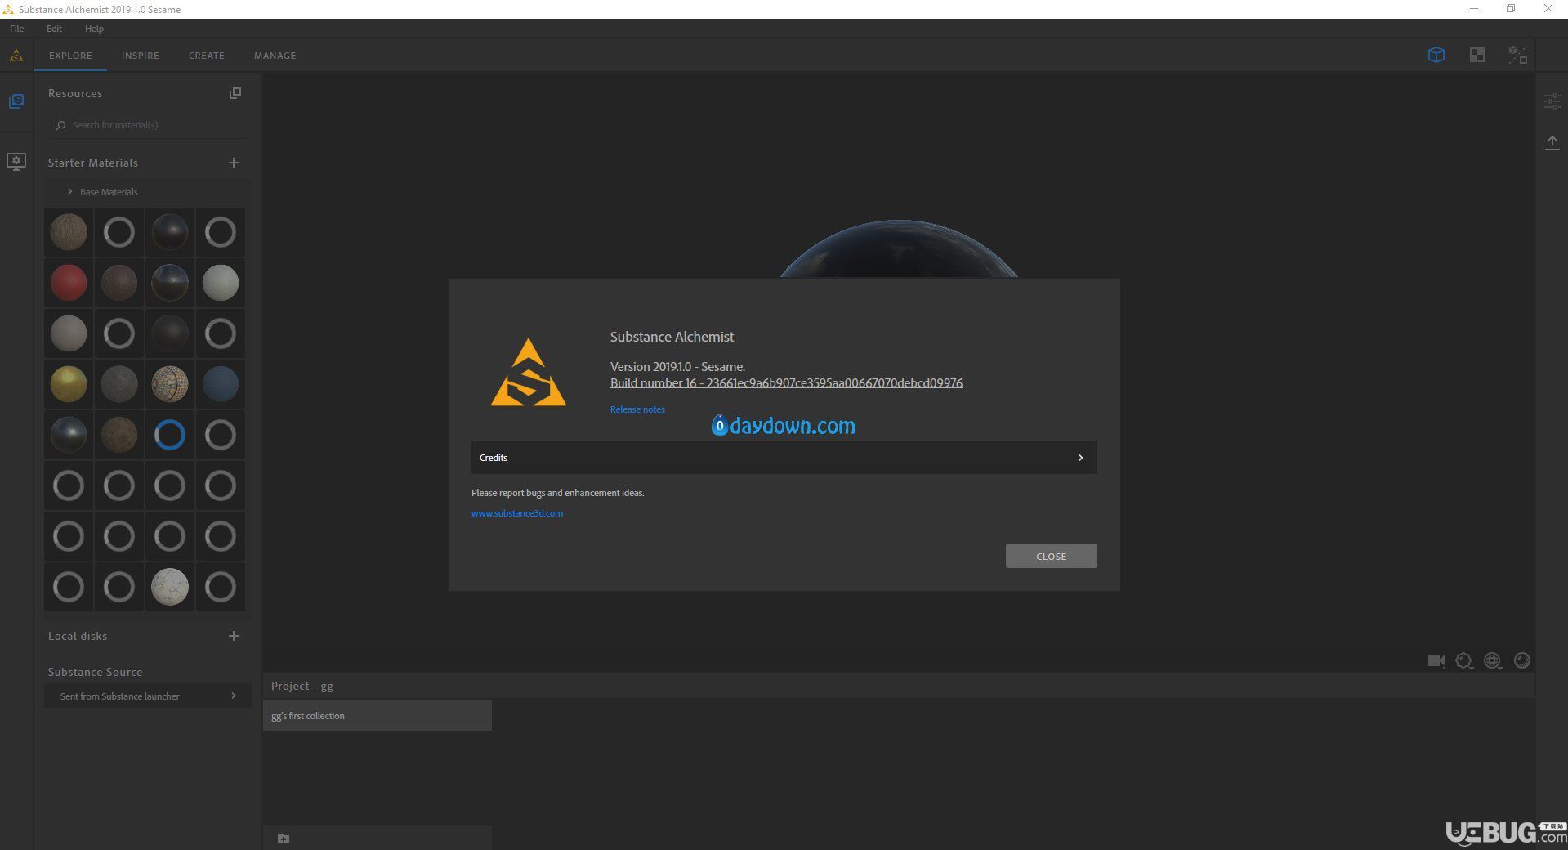Screen dimensions: 1568x850
Task: Select the blue fabric sphere thumbnail
Action: pos(221,384)
